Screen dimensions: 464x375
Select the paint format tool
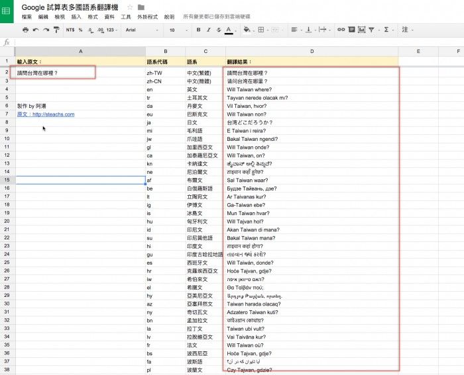tap(56, 30)
